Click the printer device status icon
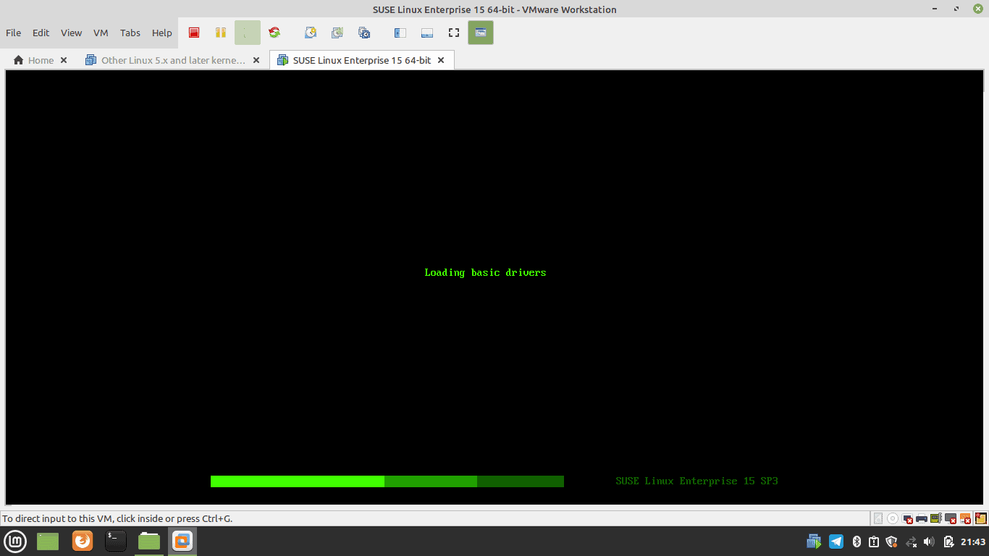The height and width of the screenshot is (556, 989). tap(922, 518)
